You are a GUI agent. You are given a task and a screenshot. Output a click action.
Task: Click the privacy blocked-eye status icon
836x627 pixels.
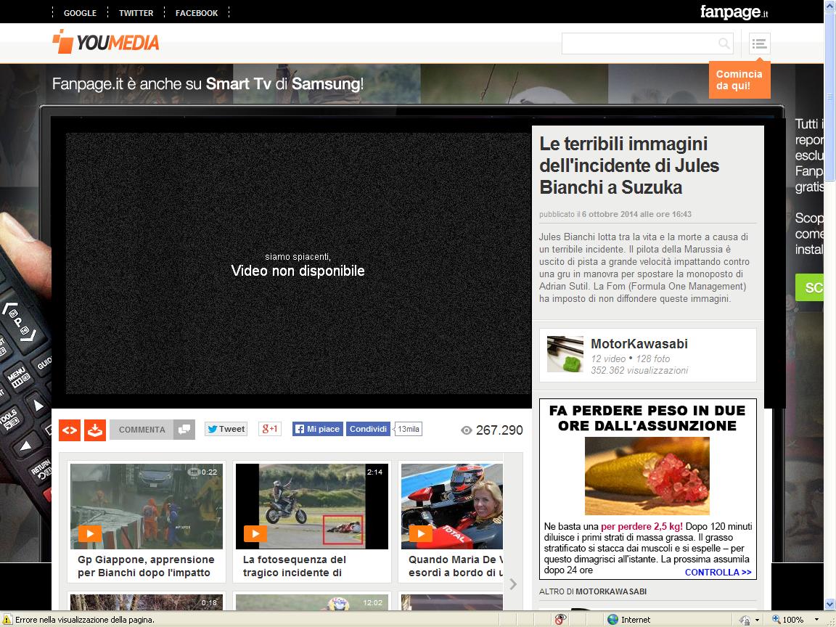[x=560, y=620]
